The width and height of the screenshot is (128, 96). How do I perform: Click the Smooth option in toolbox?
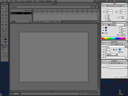[x=3, y=53]
